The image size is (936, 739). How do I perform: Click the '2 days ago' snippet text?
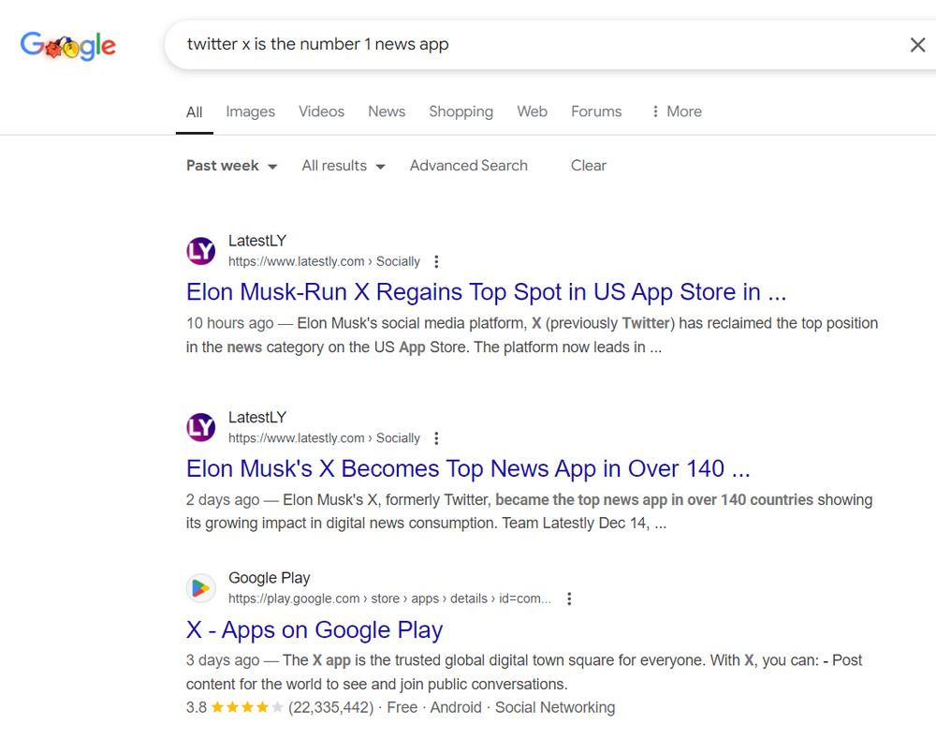223,499
